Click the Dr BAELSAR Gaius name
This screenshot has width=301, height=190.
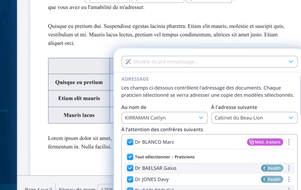point(156,168)
